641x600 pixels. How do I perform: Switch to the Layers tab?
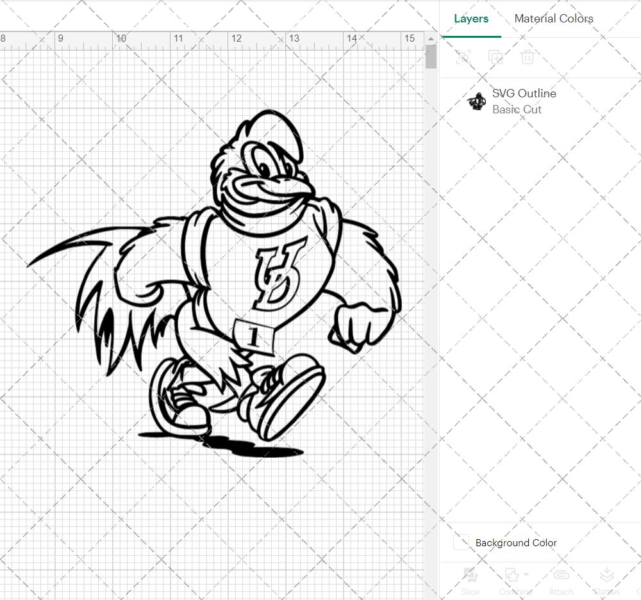471,19
